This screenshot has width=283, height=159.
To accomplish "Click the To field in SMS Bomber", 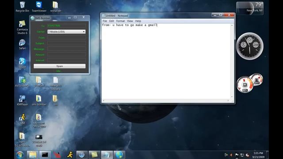I will coord(66,26).
